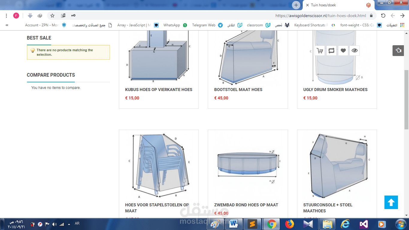Open Visual Studio purple icon in taskbar

(x=363, y=224)
